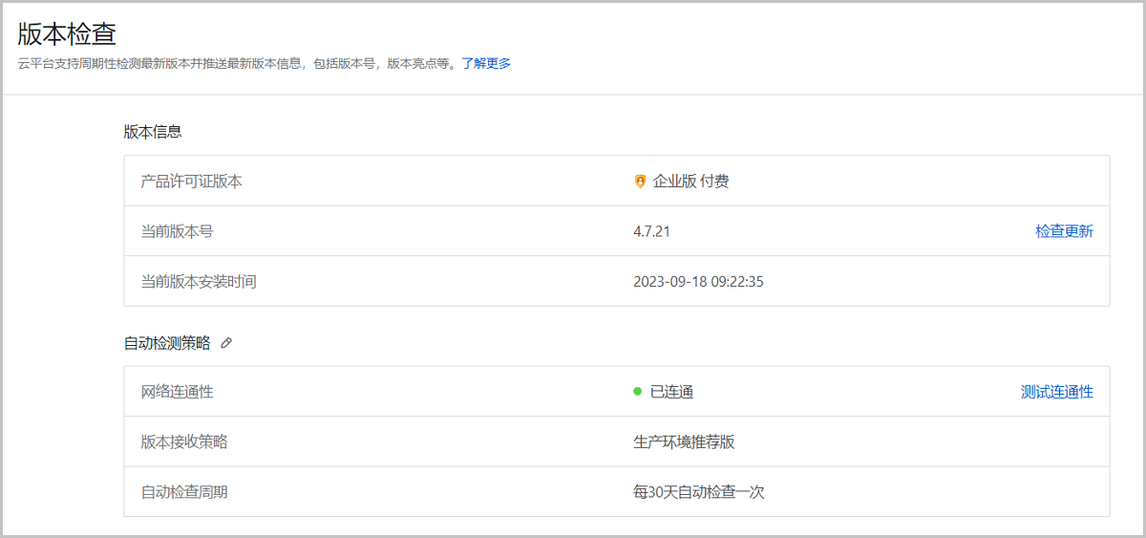Click the 产品许可证版本 row label
Viewport: 1146px width, 538px height.
(191, 182)
